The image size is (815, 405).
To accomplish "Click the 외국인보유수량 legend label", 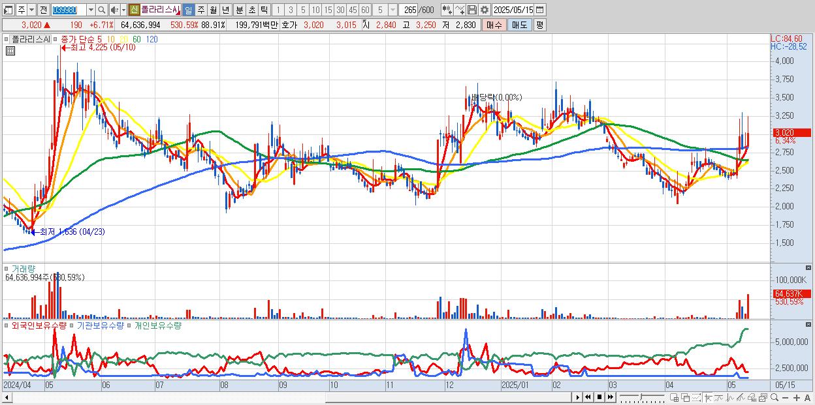I will (39, 325).
